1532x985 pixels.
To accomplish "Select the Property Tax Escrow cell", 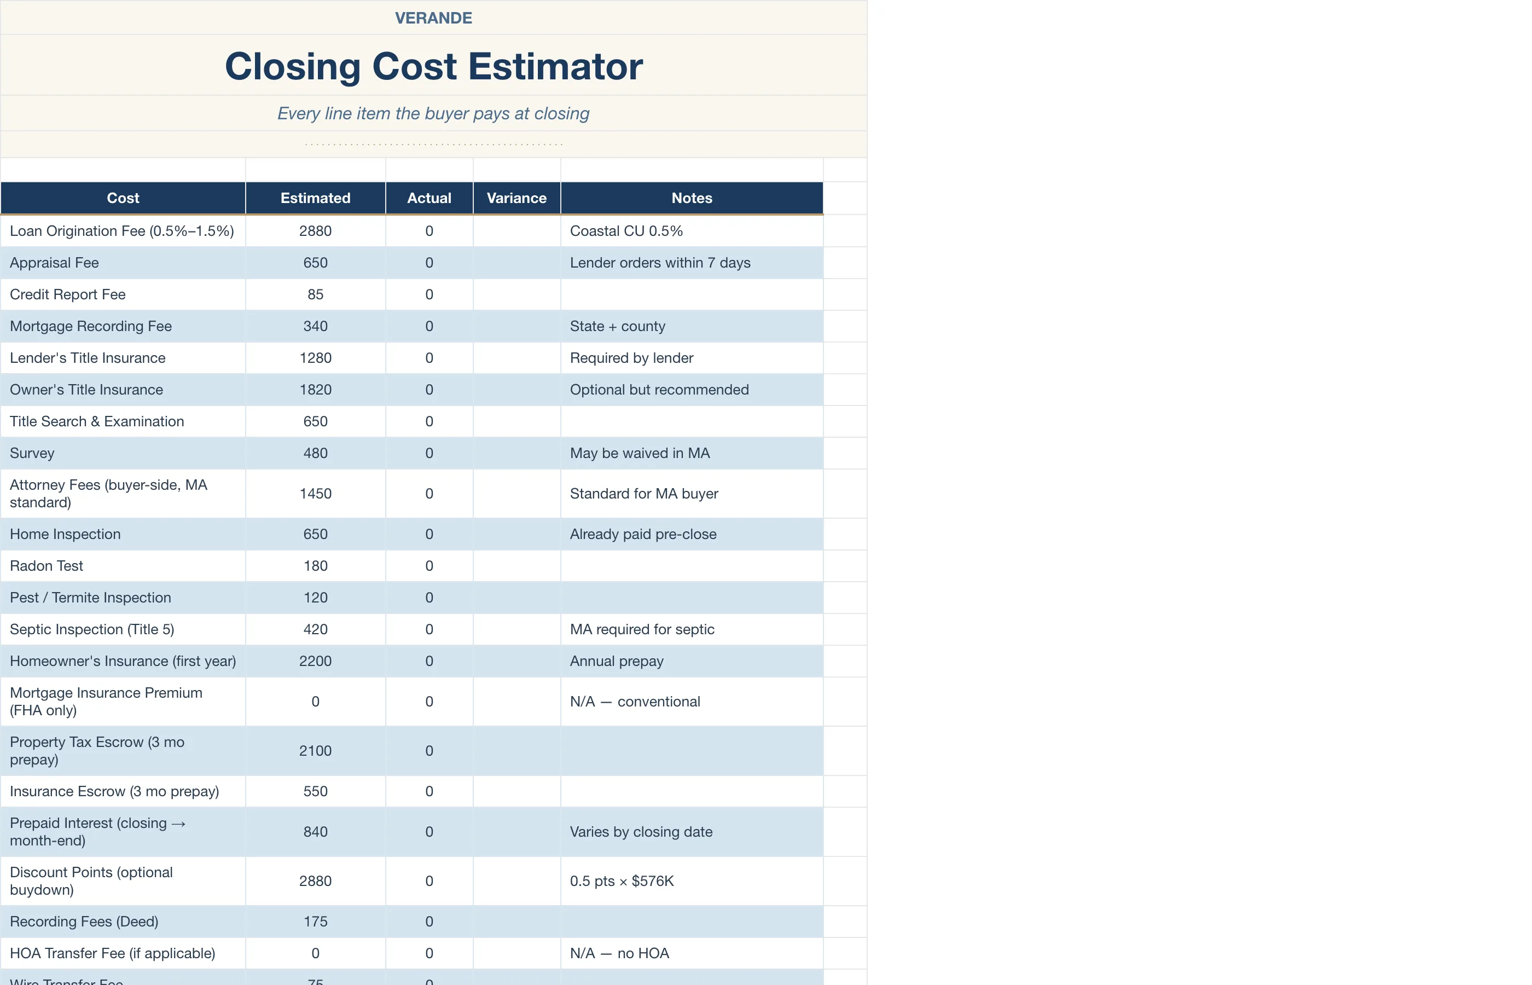I will [123, 751].
